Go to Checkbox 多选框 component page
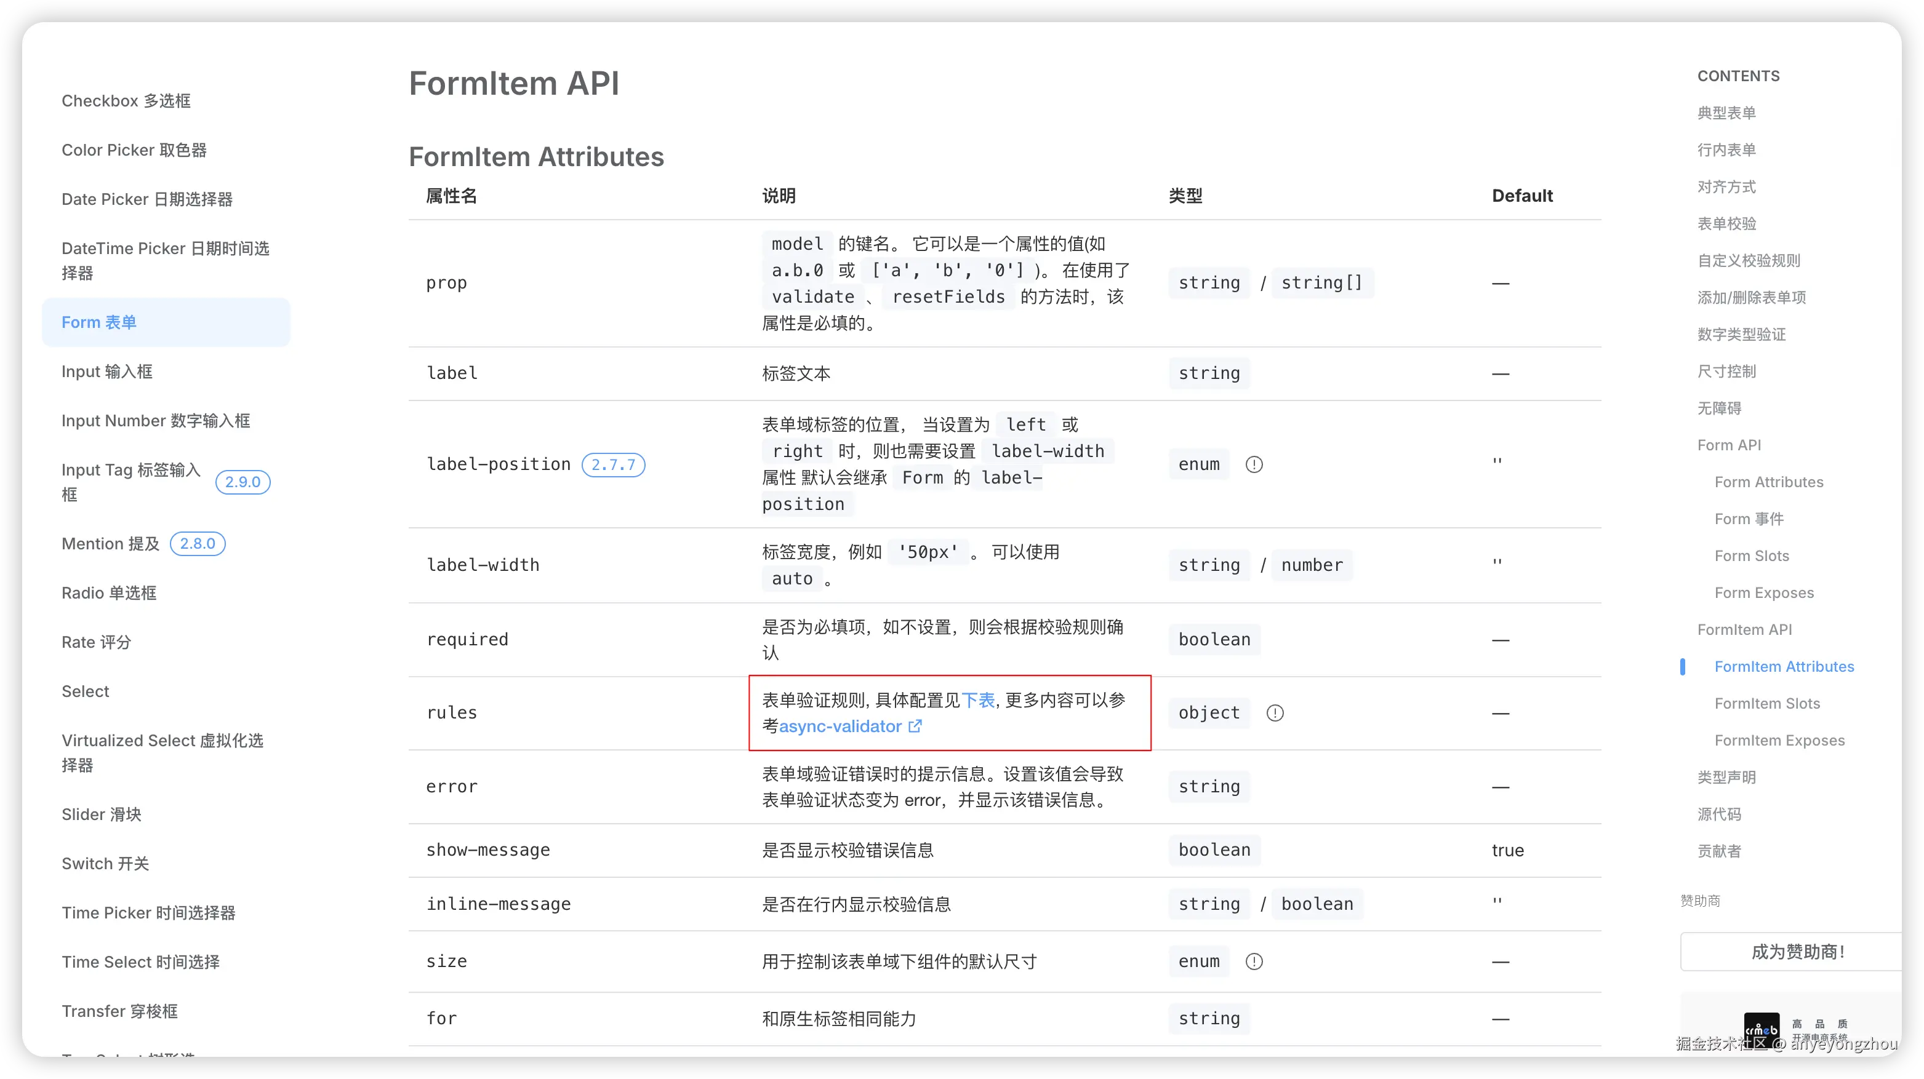The image size is (1924, 1079). (x=126, y=101)
